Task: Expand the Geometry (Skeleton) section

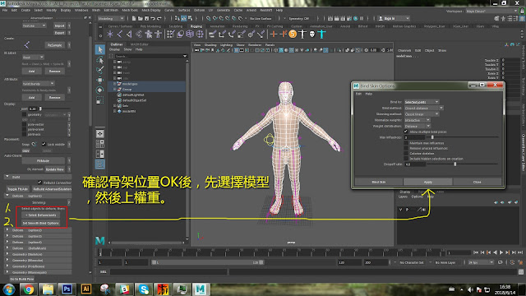Action: (7, 254)
